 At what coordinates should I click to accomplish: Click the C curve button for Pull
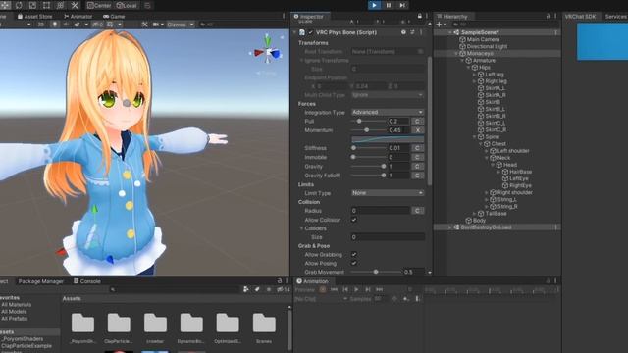pyautogui.click(x=417, y=121)
